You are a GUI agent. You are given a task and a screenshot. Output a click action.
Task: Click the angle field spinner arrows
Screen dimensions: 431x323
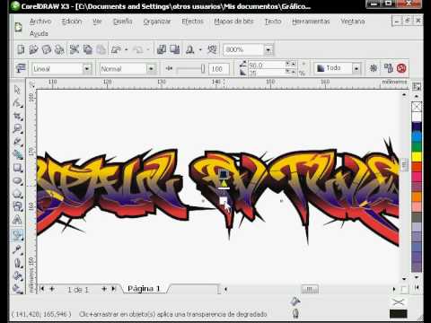click(x=291, y=65)
